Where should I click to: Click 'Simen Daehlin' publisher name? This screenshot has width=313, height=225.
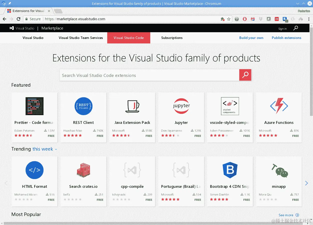(x=219, y=195)
